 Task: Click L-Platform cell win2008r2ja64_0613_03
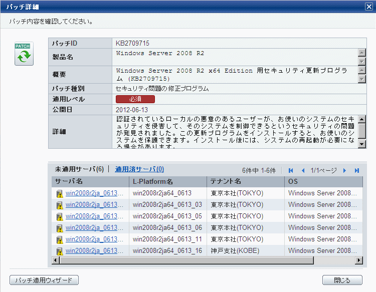[167, 204]
